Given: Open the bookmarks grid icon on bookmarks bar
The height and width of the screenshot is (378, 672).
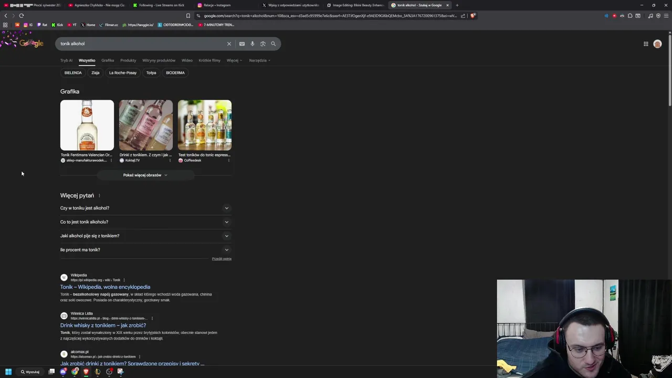Looking at the screenshot, I should [x=5, y=25].
